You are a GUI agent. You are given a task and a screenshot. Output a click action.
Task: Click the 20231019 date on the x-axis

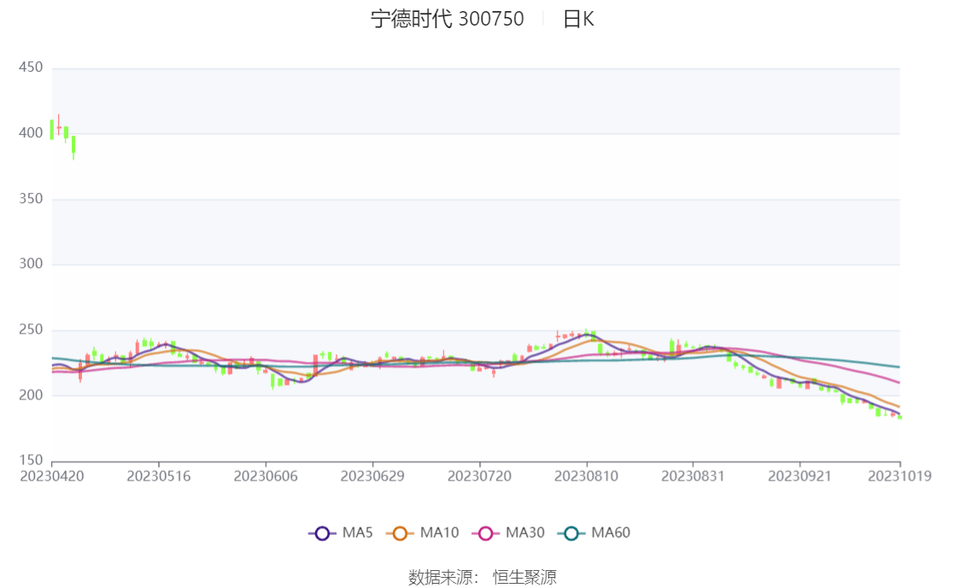[899, 476]
